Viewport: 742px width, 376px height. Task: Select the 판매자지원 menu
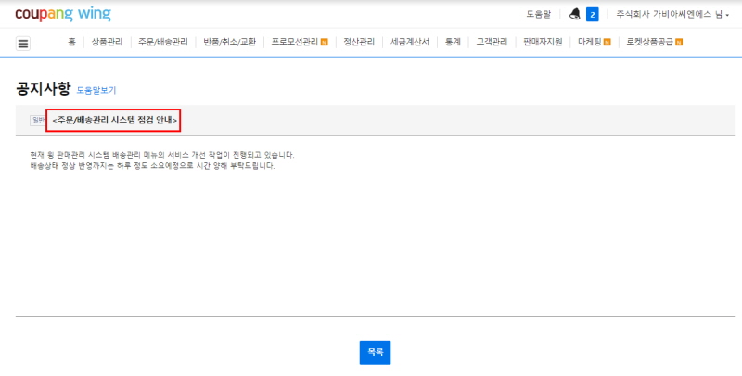pos(543,42)
